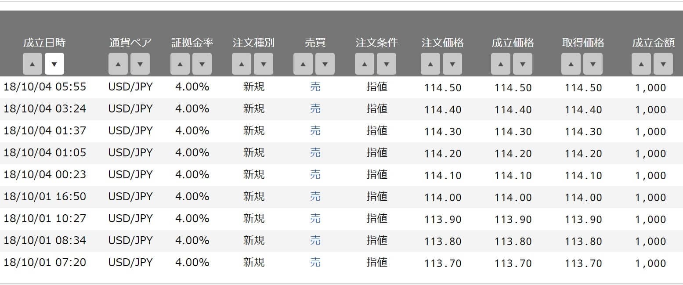The image size is (683, 285).
Task: Sort 売買 column ascending
Action: (303, 64)
